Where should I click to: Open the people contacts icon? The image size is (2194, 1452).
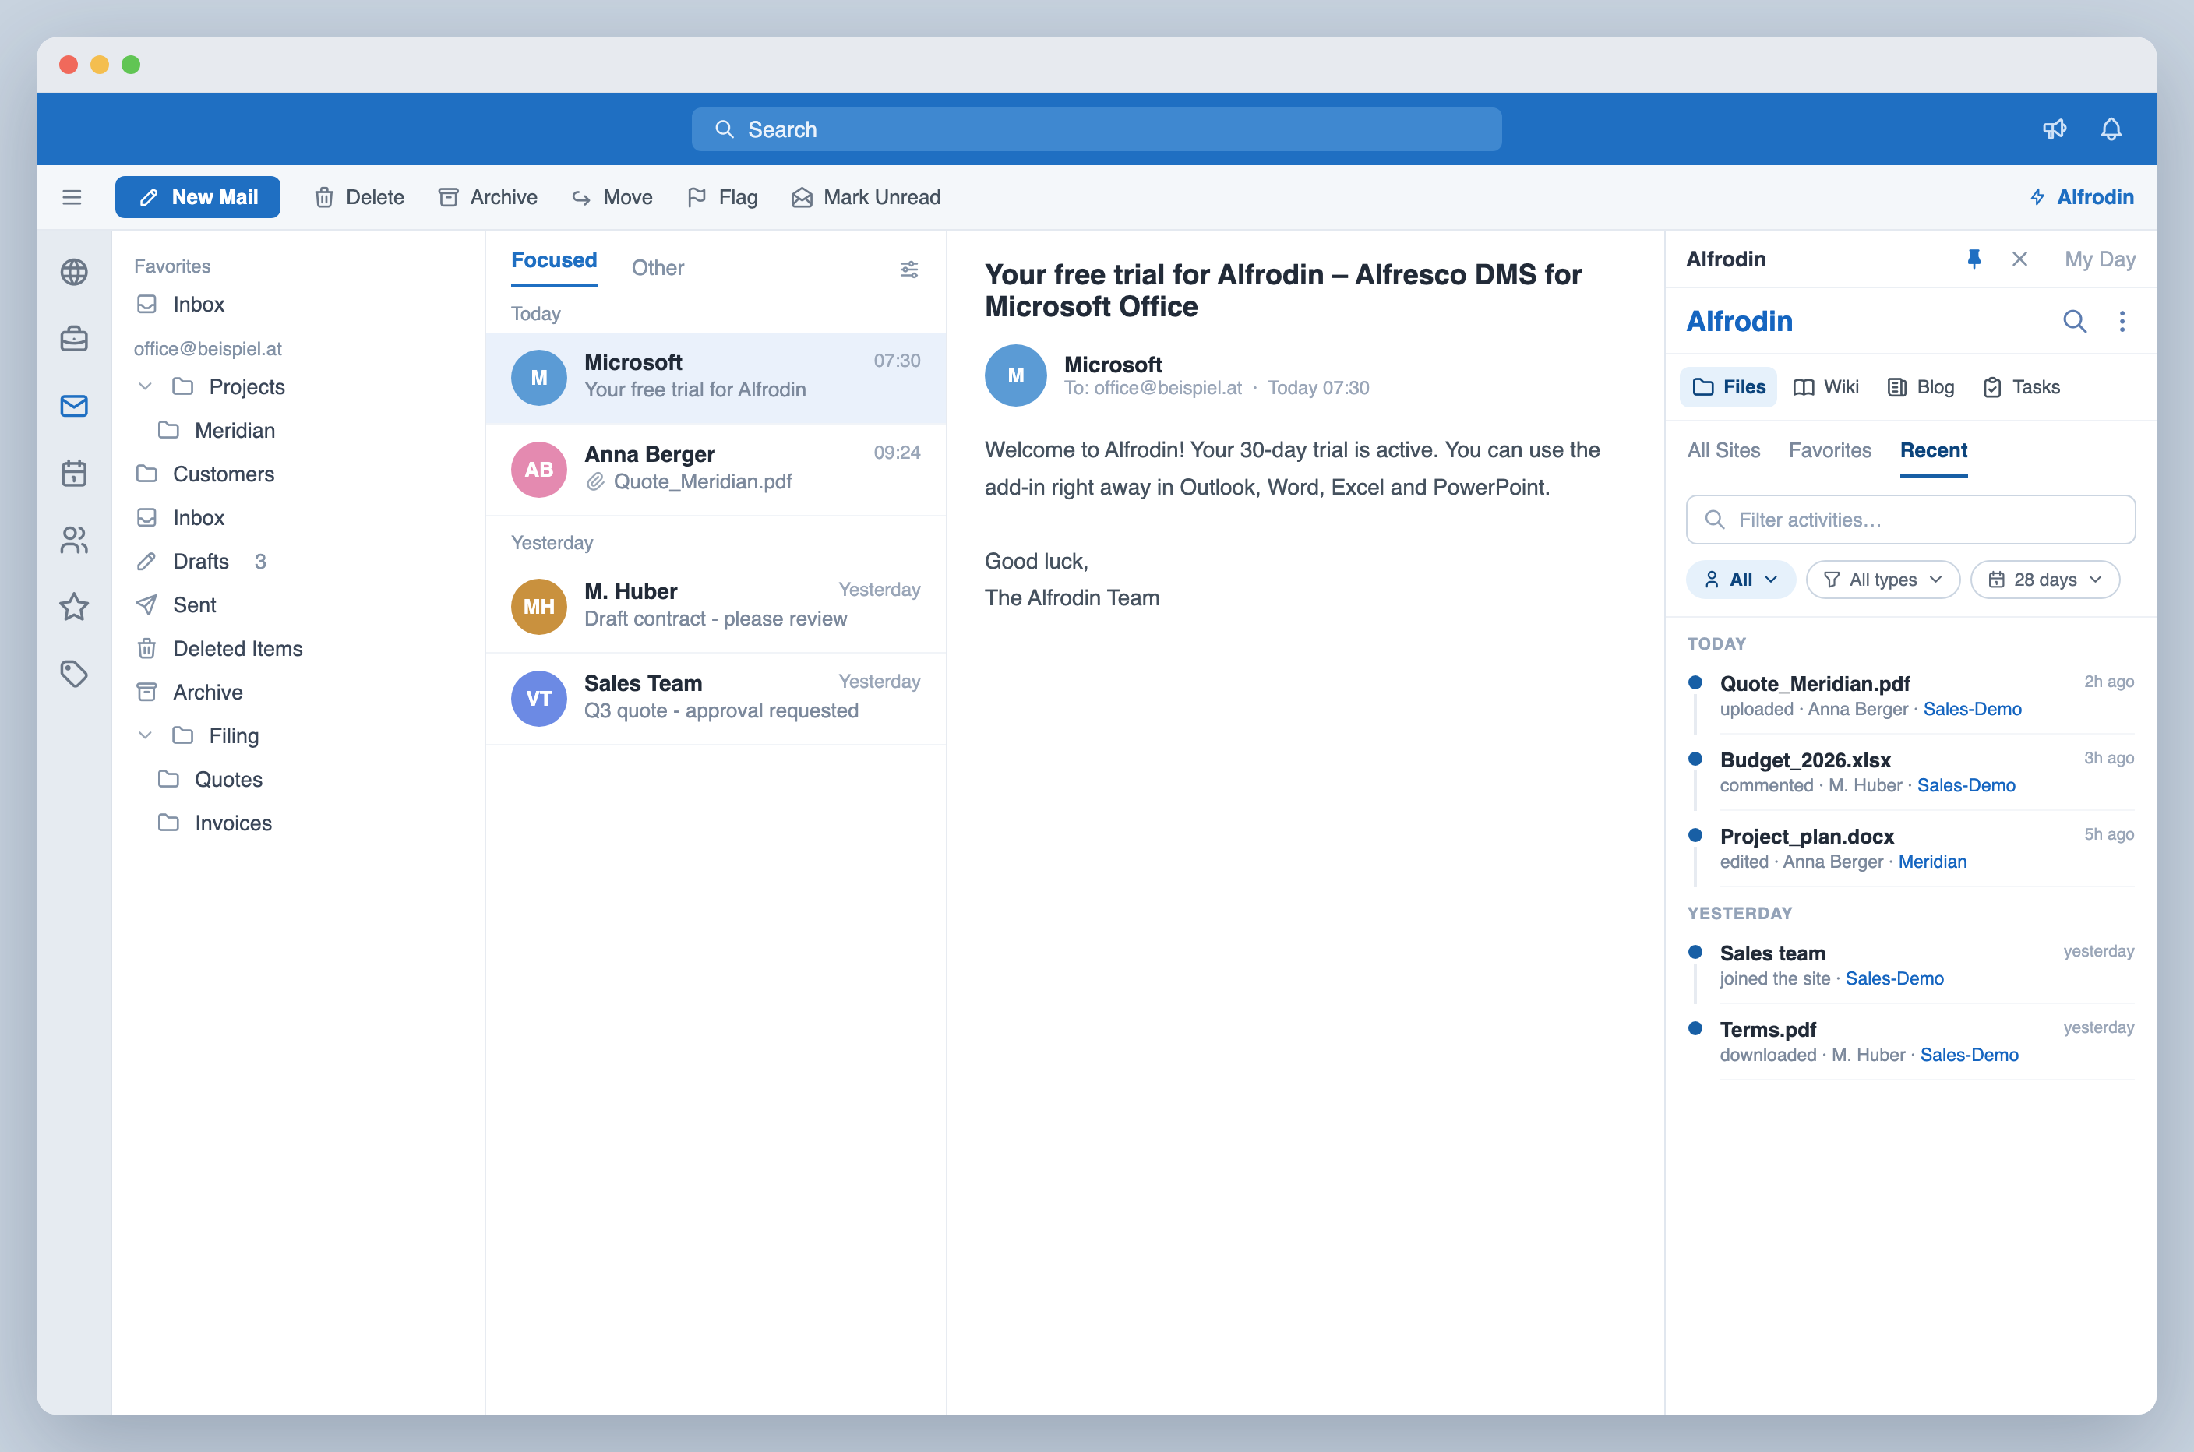pos(74,540)
